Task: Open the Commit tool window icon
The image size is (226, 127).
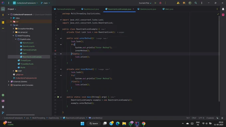Action: tap(3, 15)
